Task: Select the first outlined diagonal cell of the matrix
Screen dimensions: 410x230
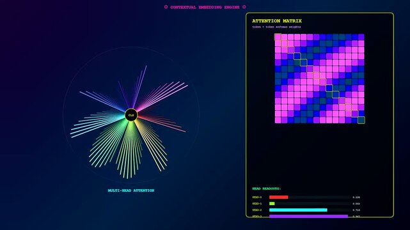Action: coord(278,37)
